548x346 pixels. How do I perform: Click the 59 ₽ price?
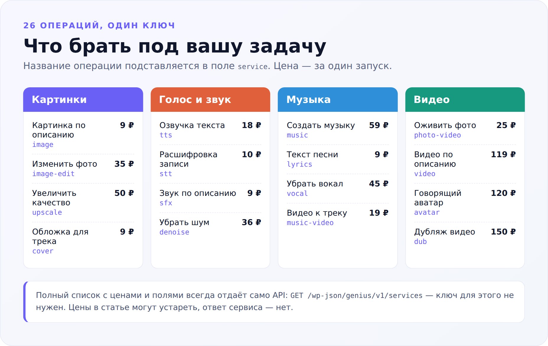[x=379, y=125]
